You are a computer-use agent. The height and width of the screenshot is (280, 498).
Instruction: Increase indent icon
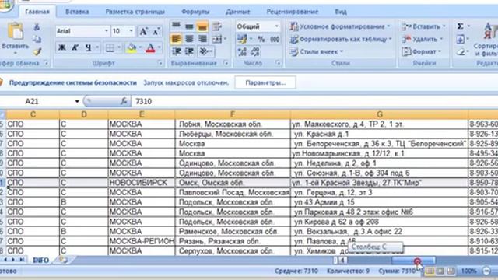click(189, 51)
